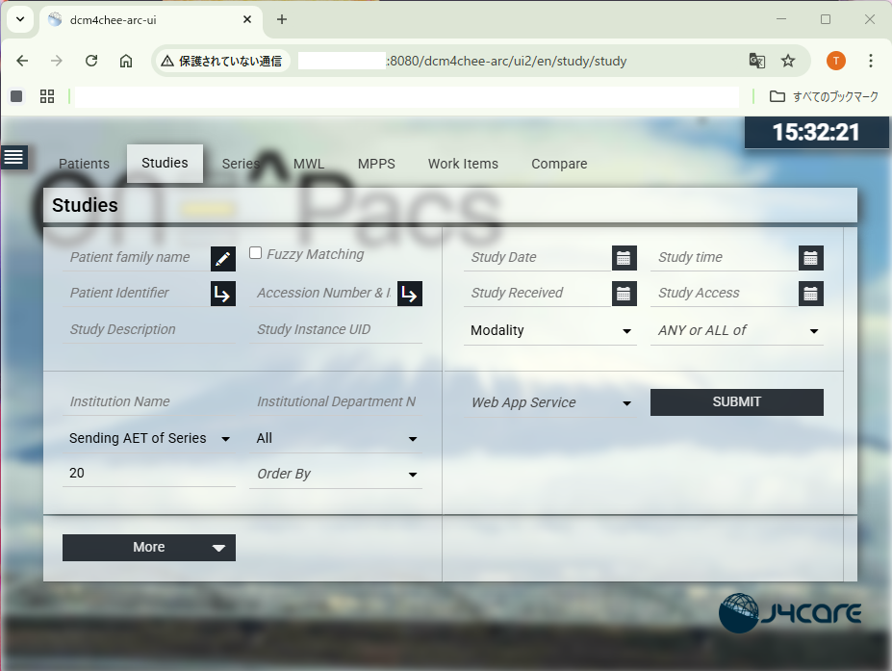
Task: Open the Study Date calendar picker
Action: pyautogui.click(x=624, y=258)
